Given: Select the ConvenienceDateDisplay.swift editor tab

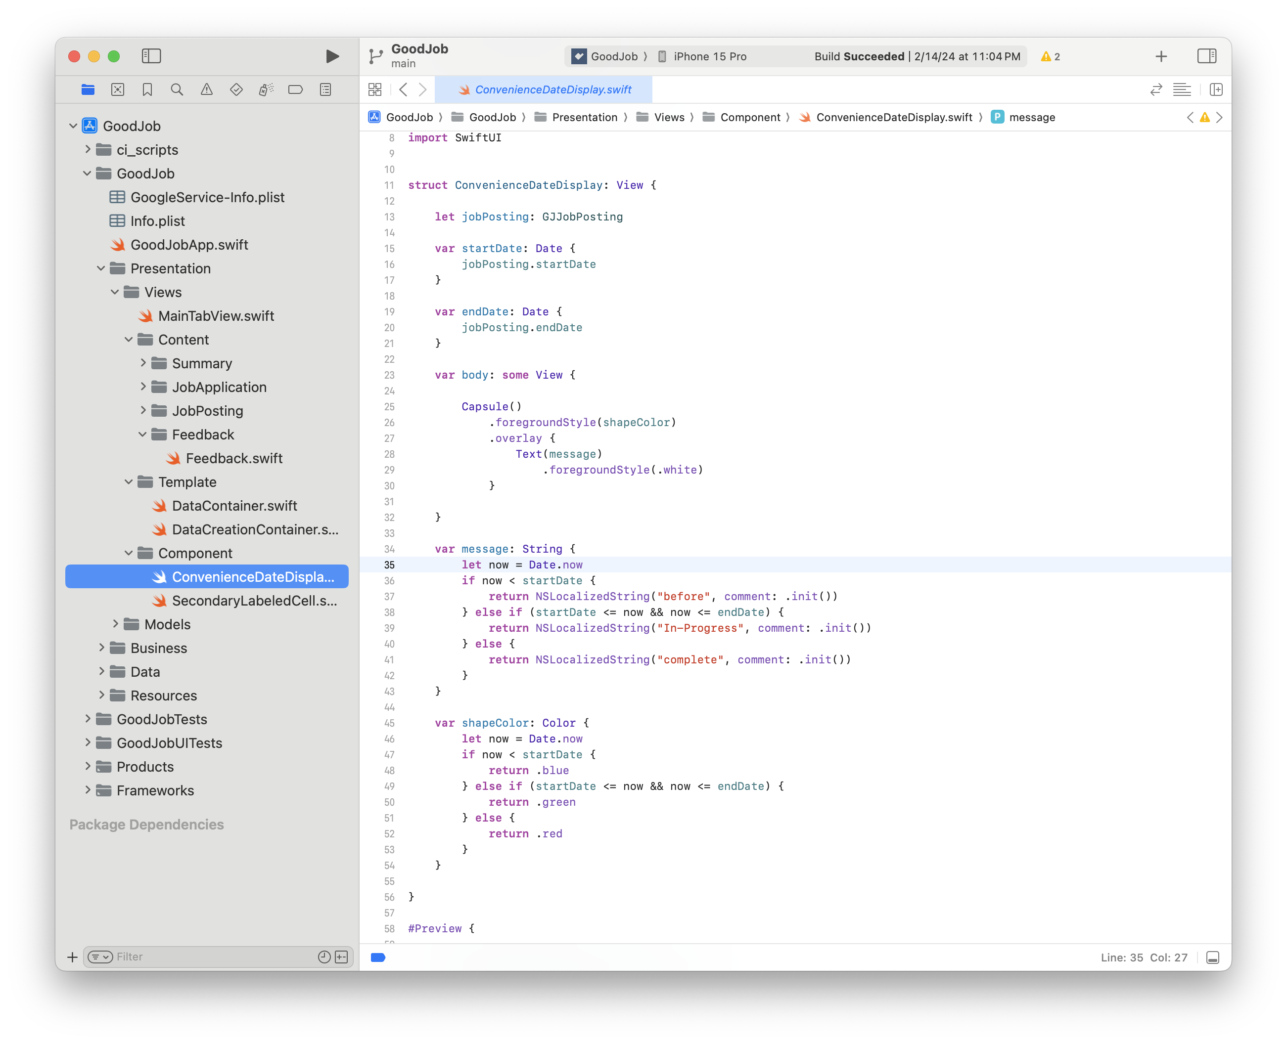Looking at the screenshot, I should click(544, 89).
